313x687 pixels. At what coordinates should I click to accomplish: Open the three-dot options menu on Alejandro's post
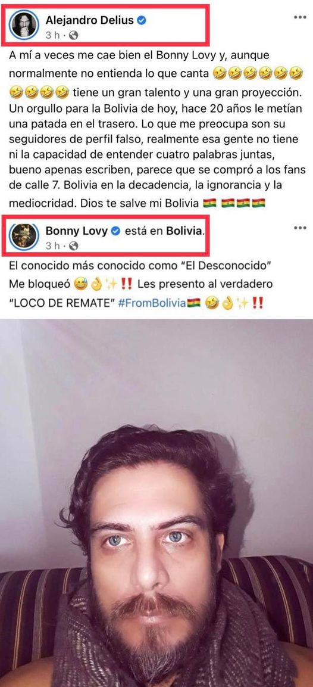tap(300, 17)
